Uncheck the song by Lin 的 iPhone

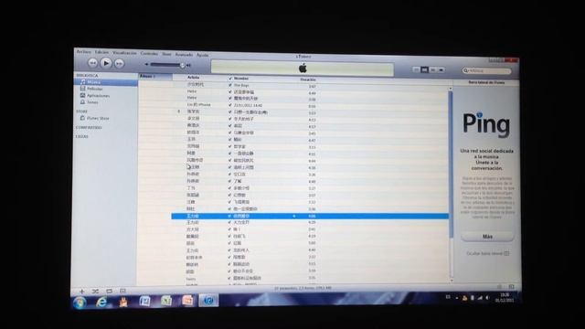pyautogui.click(x=229, y=105)
